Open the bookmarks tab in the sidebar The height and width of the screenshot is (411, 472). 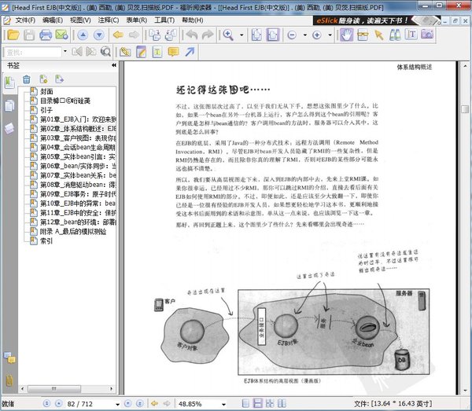[x=9, y=82]
